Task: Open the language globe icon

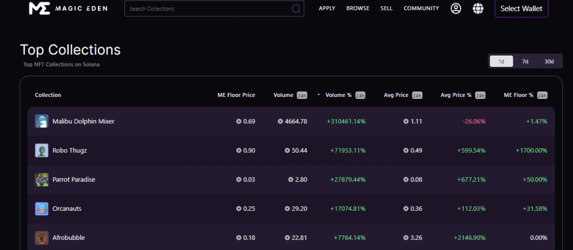Action: coord(478,8)
